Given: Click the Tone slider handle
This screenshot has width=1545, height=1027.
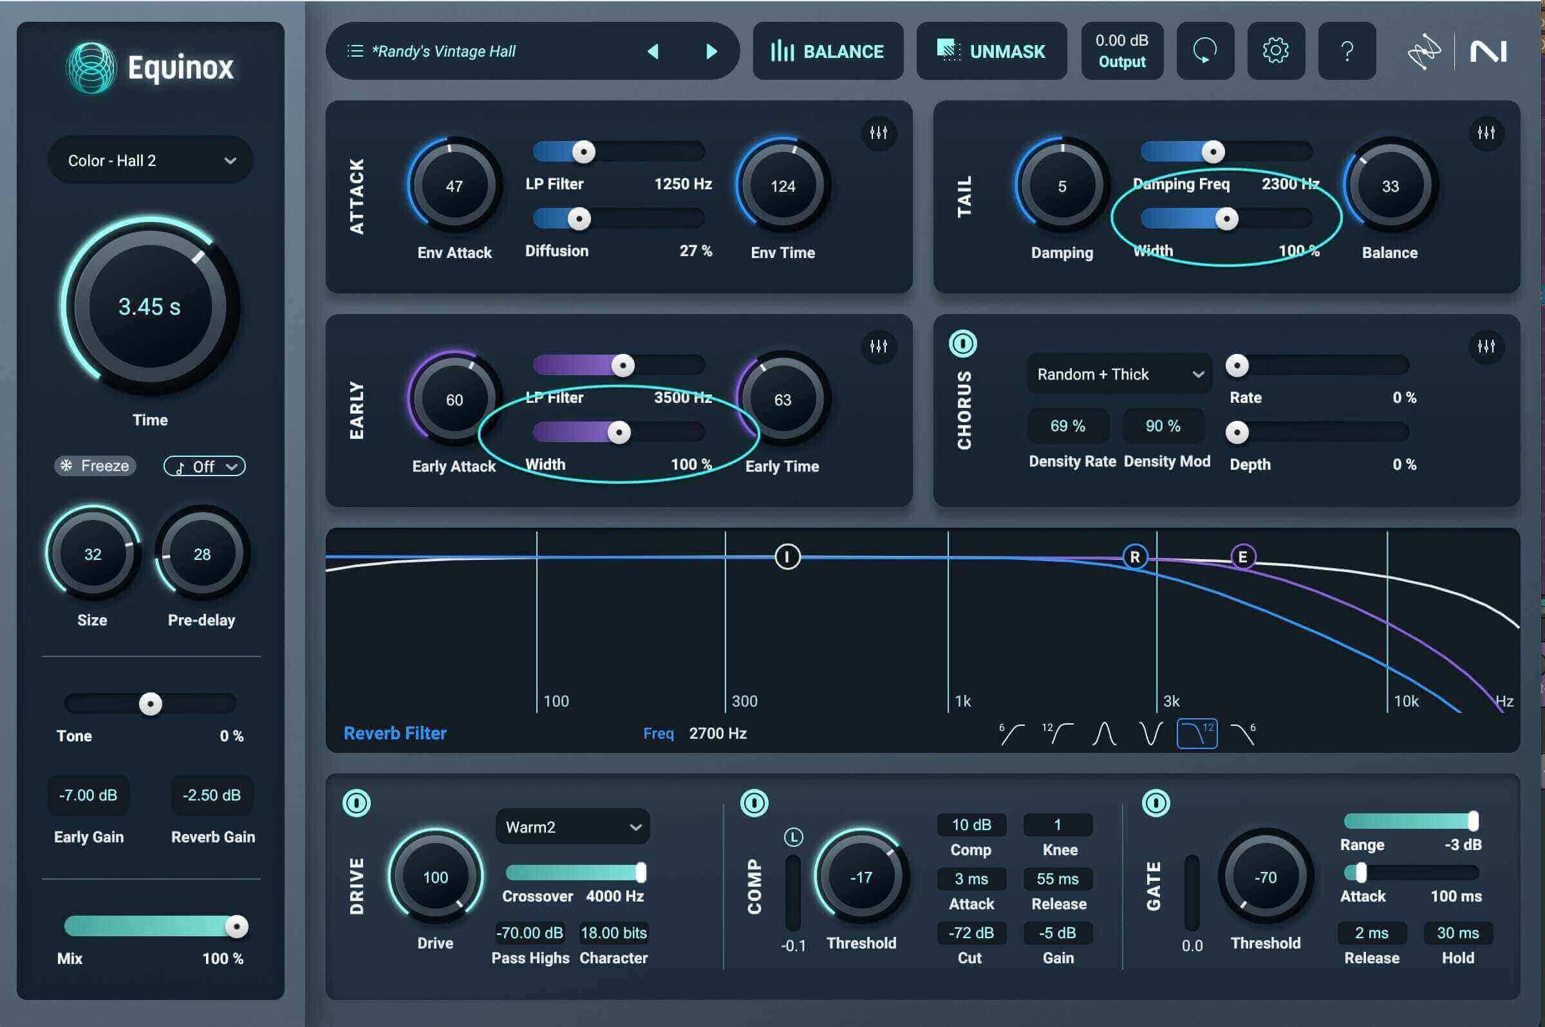Looking at the screenshot, I should click(151, 704).
